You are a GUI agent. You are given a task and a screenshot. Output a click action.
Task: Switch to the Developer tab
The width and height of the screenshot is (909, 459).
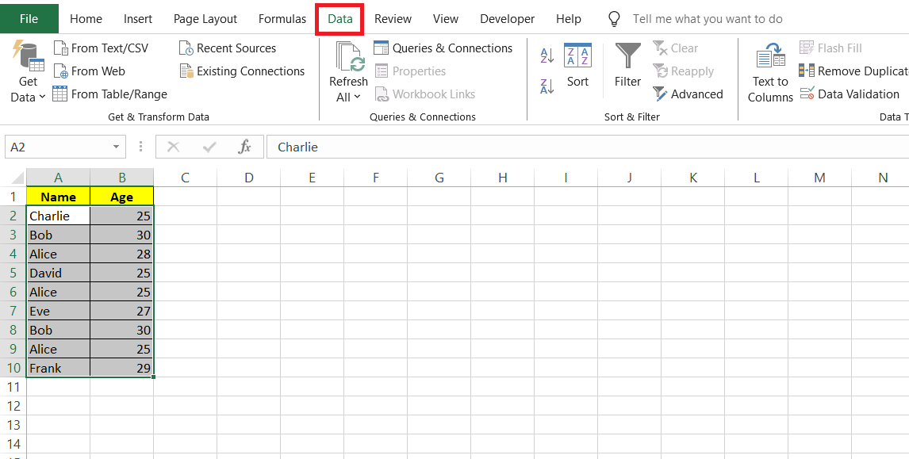pos(508,18)
